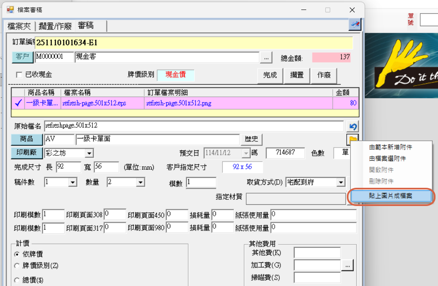Click the blue undo arrow beside 原始檔名

tap(353, 126)
